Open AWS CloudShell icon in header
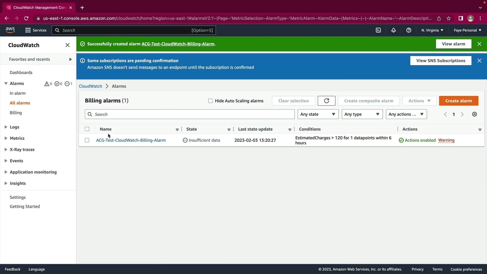Viewport: 487px width, 274px height. 378,30
